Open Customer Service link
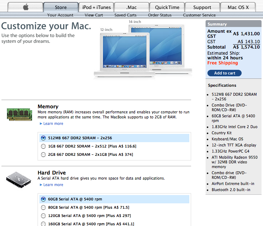Screen dimensions: 263x226 tap(199, 15)
